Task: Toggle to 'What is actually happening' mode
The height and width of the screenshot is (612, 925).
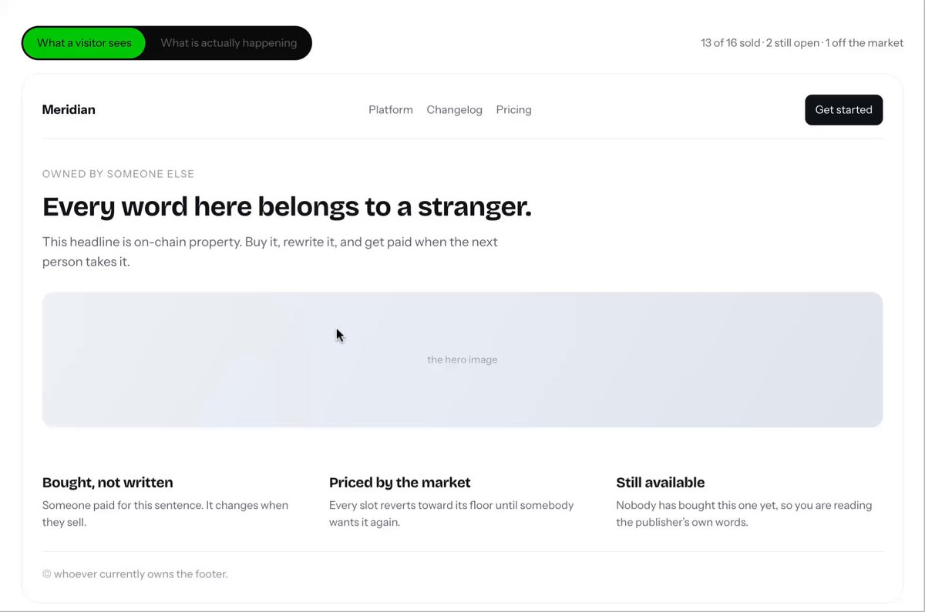Action: tap(228, 43)
